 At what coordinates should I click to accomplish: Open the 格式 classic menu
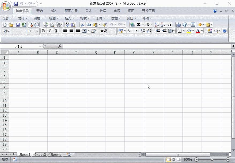(x=85, y=18)
